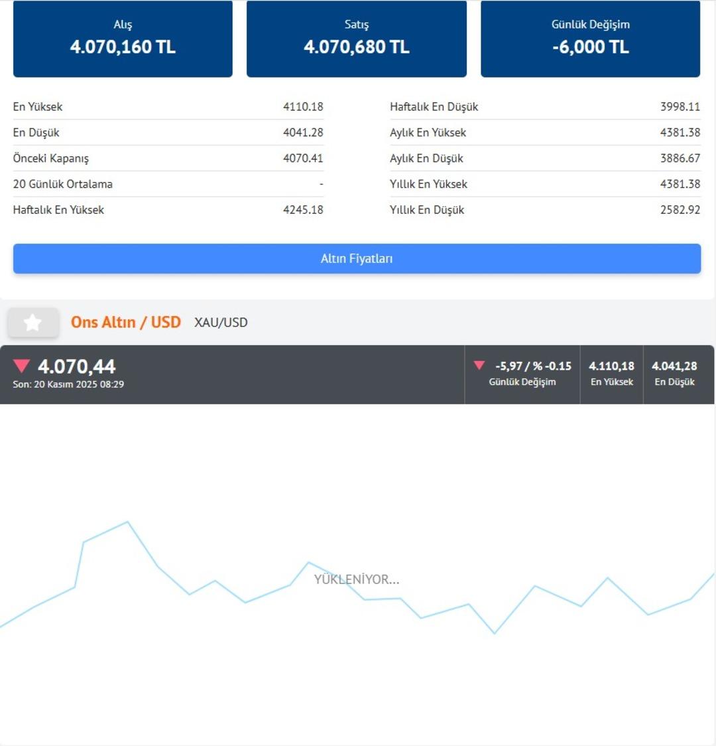The height and width of the screenshot is (746, 716).
Task: Click the XAU/USD symbol label
Action: tap(221, 323)
